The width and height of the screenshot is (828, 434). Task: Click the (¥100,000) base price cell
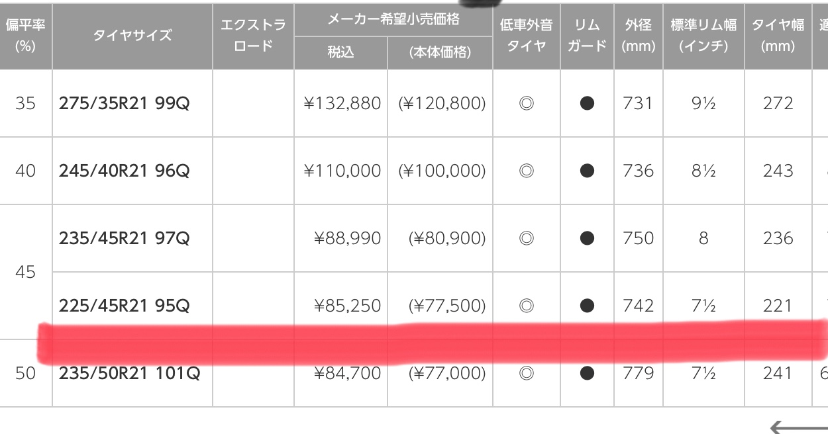pyautogui.click(x=442, y=171)
